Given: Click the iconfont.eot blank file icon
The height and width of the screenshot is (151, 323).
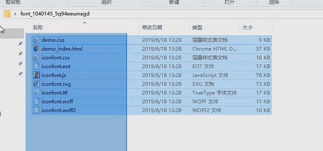Looking at the screenshot, I should (x=36, y=67).
